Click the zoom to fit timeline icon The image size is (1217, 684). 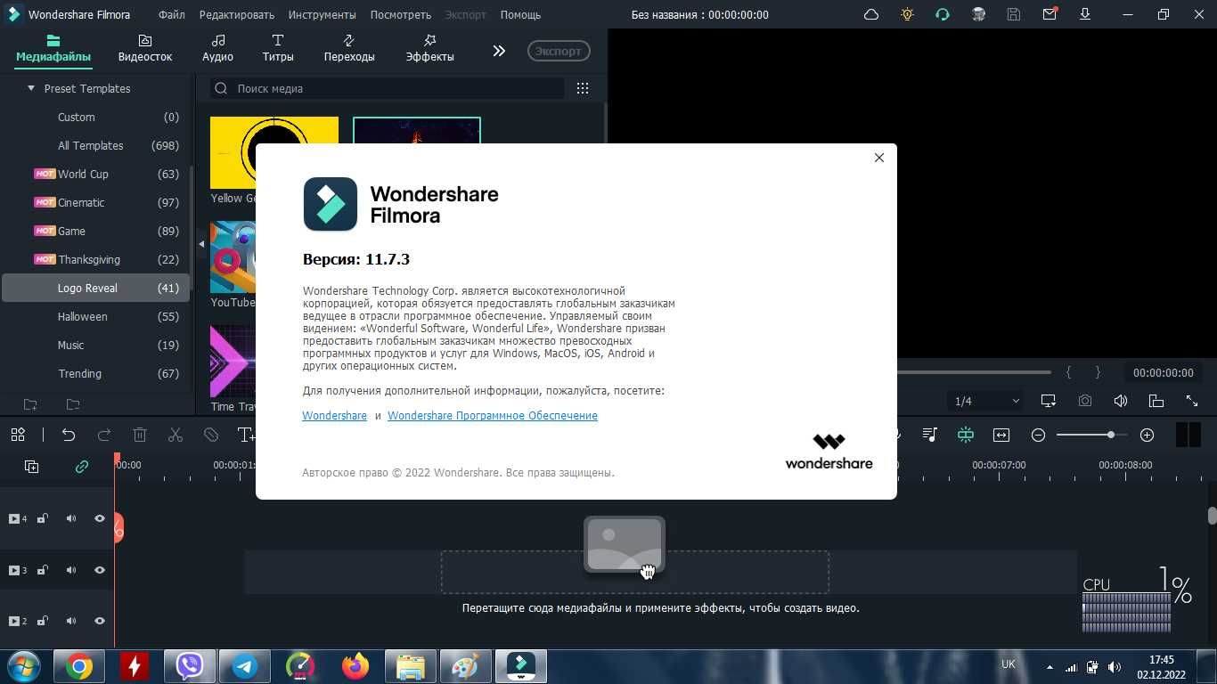(x=1001, y=435)
